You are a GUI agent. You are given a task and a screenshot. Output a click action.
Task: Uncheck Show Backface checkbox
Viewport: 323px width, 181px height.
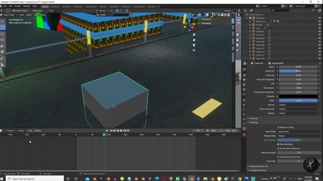click(278, 144)
